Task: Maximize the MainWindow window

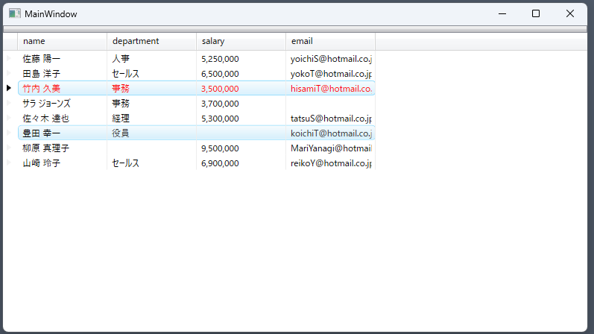Action: tap(536, 13)
